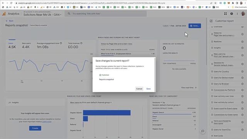
Task: Click the drag handle of Users by Browser
Action: pyautogui.click(x=212, y=84)
